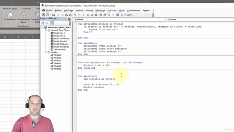Click View Object icon in Project pane

click(47, 23)
